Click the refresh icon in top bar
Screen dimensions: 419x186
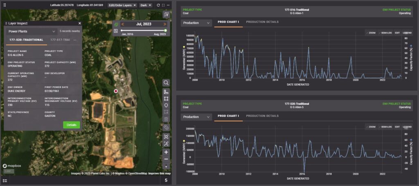158,5
